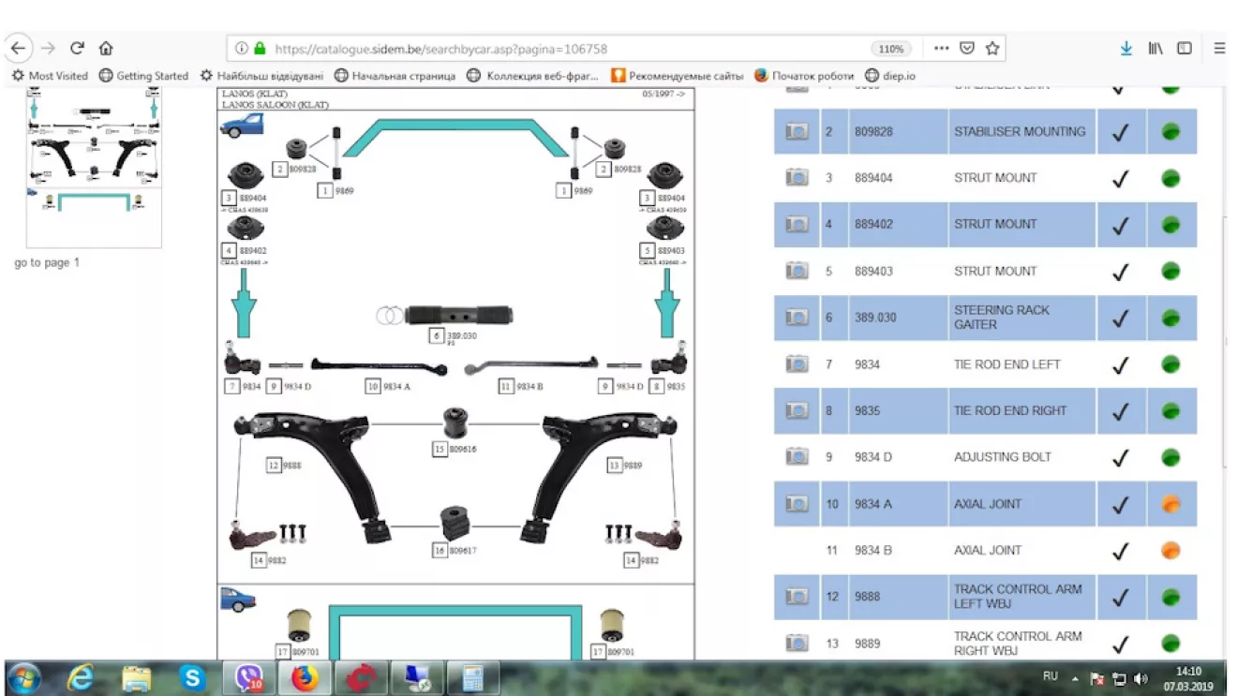The height and width of the screenshot is (696, 1237).
Task: Open the Firefox downloads arrow
Action: 1126,49
